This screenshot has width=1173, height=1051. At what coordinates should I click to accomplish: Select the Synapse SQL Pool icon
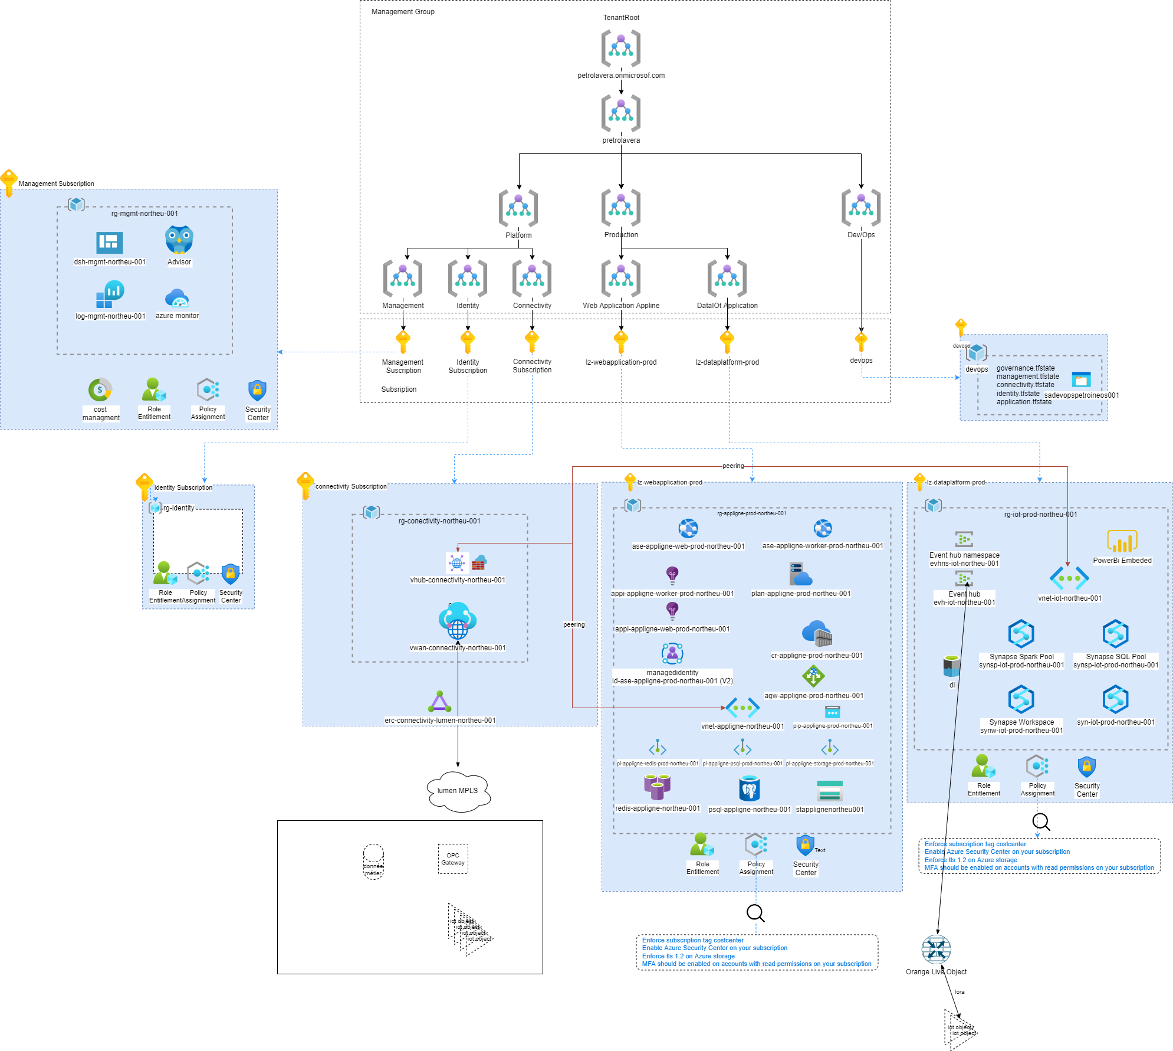pos(1116,634)
